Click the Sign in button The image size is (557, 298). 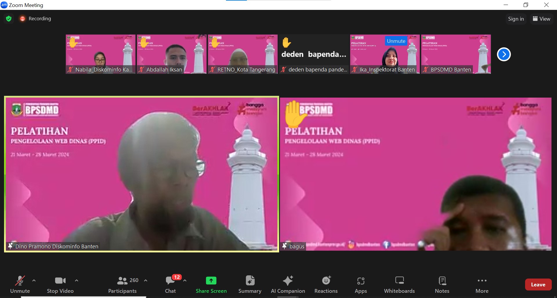(516, 19)
